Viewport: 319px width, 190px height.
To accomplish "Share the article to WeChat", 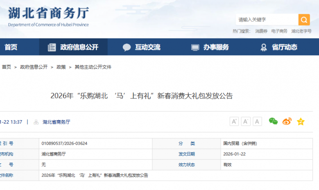I will tap(273, 121).
